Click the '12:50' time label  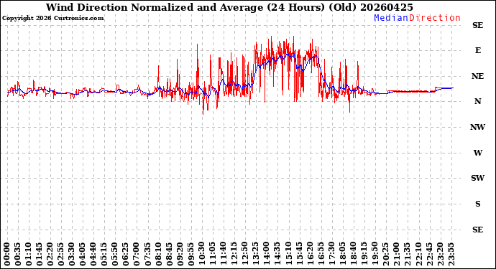tap(244, 254)
